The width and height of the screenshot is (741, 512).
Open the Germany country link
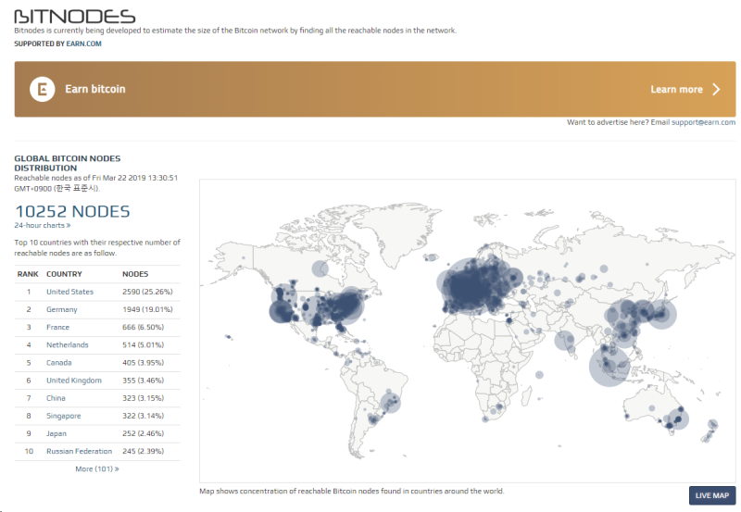point(61,309)
